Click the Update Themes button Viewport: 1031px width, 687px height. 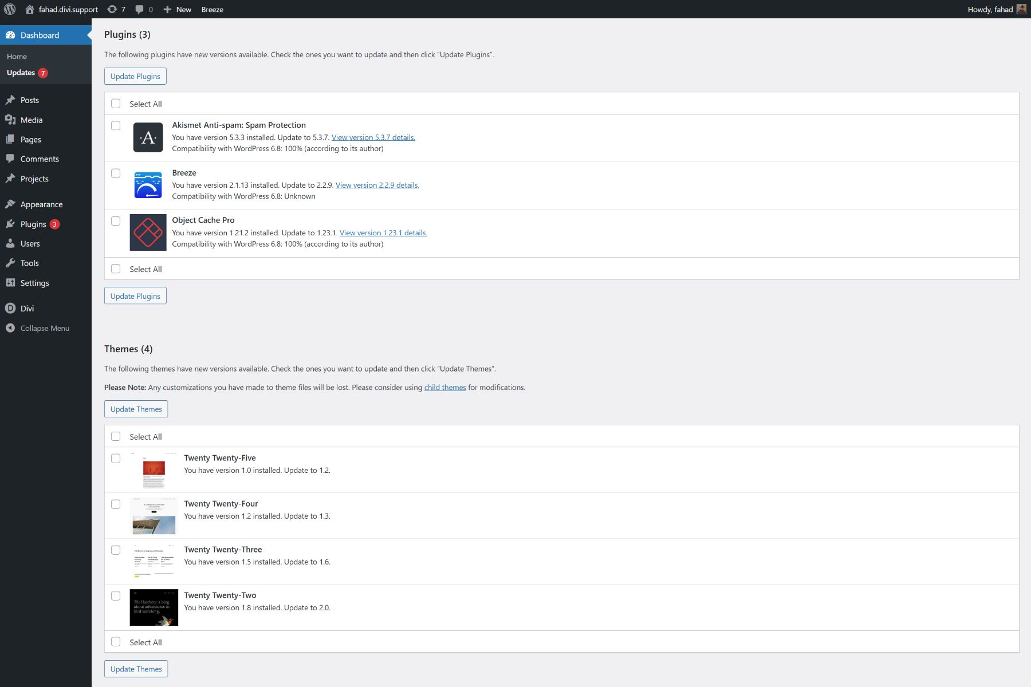pyautogui.click(x=136, y=409)
